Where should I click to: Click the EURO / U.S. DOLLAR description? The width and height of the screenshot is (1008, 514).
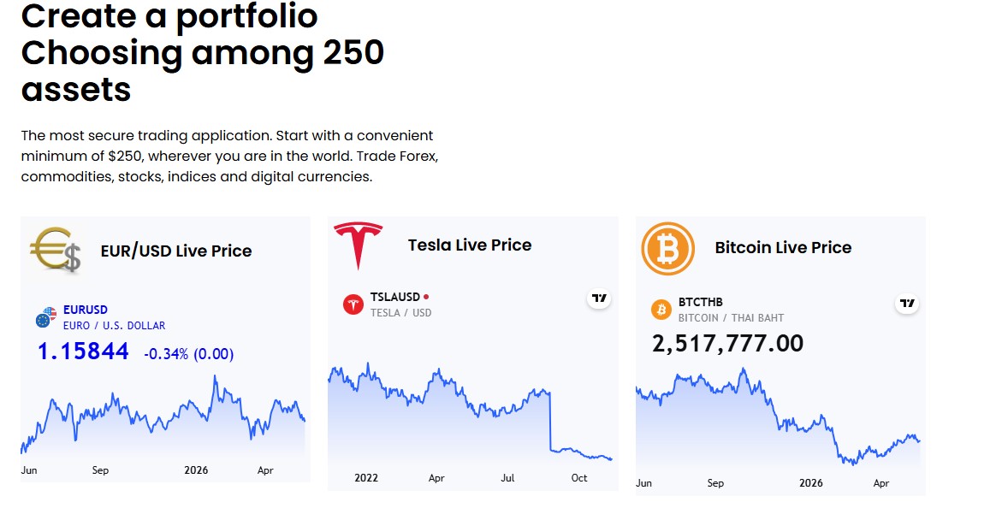[x=115, y=326]
